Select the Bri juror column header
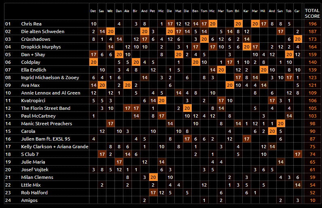322x208 pixels. pyautogui.click(x=237, y=11)
